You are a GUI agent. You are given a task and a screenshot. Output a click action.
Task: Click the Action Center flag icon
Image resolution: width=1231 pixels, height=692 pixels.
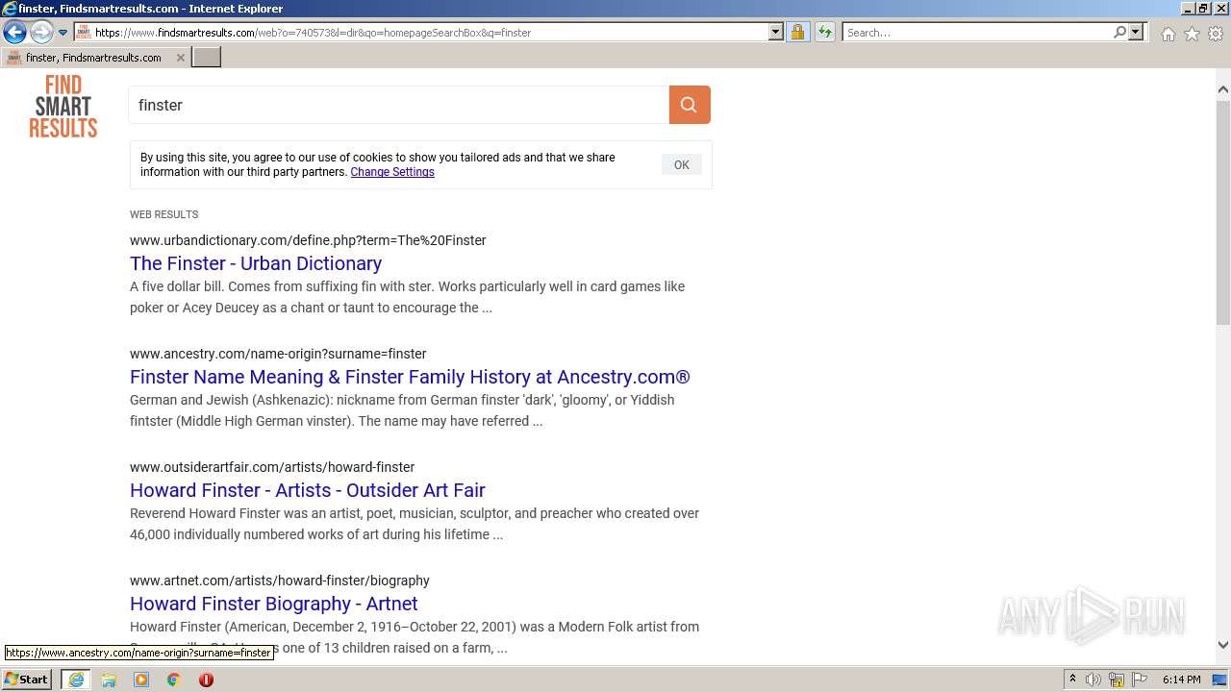[x=1140, y=680]
